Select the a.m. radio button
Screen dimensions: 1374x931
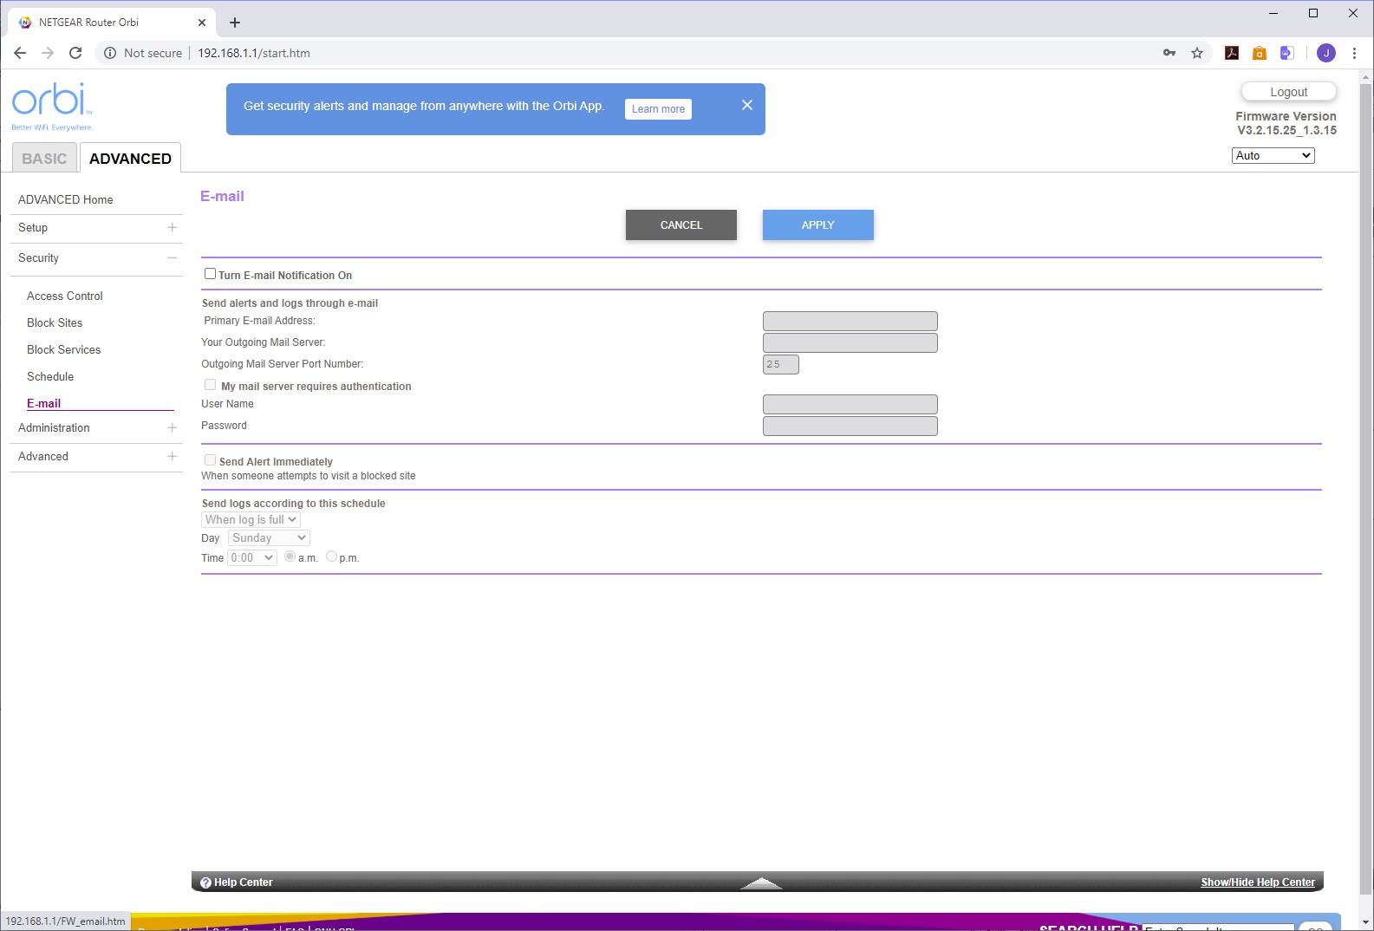coord(290,557)
